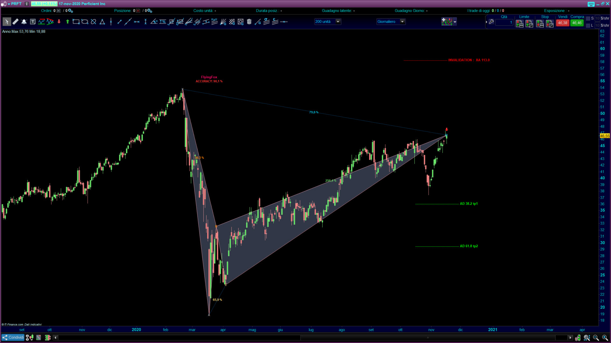Click the trash bin delete-objects icon
The width and height of the screenshot is (611, 343).
249,22
